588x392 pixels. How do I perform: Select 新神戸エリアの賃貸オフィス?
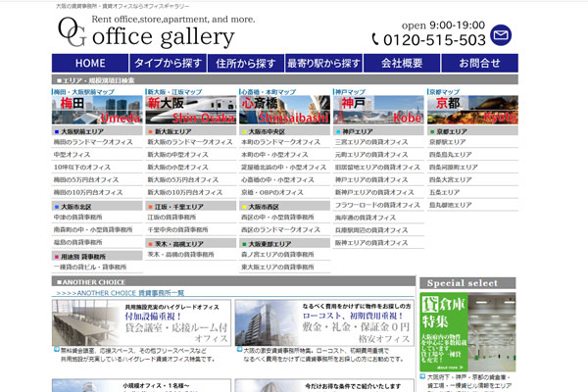[374, 192]
